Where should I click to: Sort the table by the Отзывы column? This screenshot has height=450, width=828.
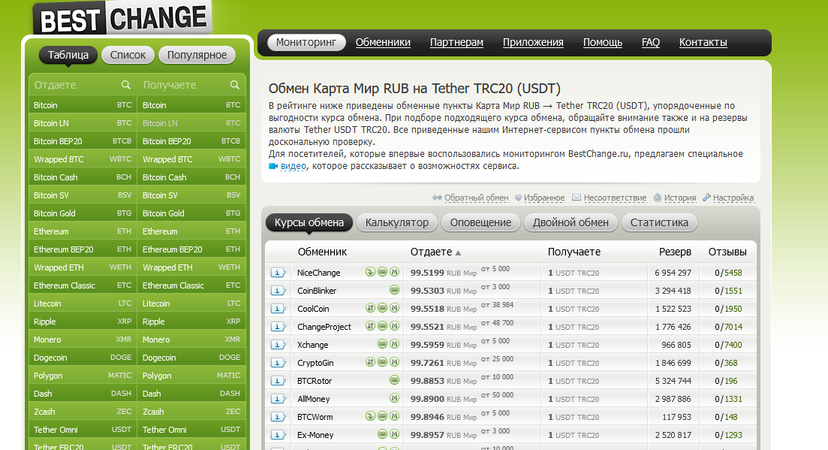[x=727, y=252]
